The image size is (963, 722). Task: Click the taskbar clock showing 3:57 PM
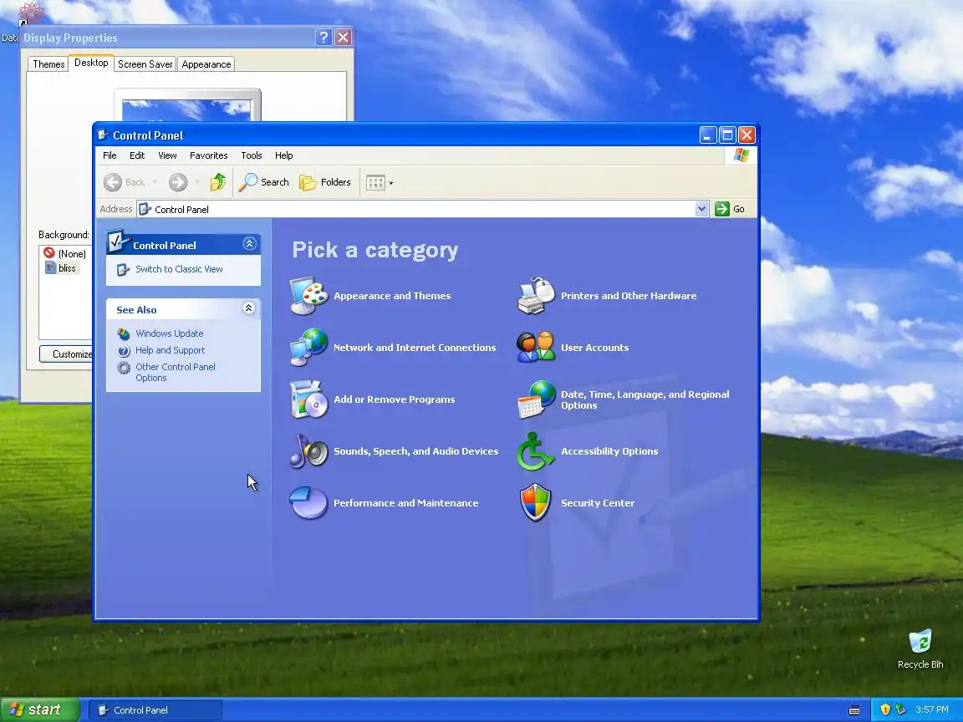(x=932, y=709)
